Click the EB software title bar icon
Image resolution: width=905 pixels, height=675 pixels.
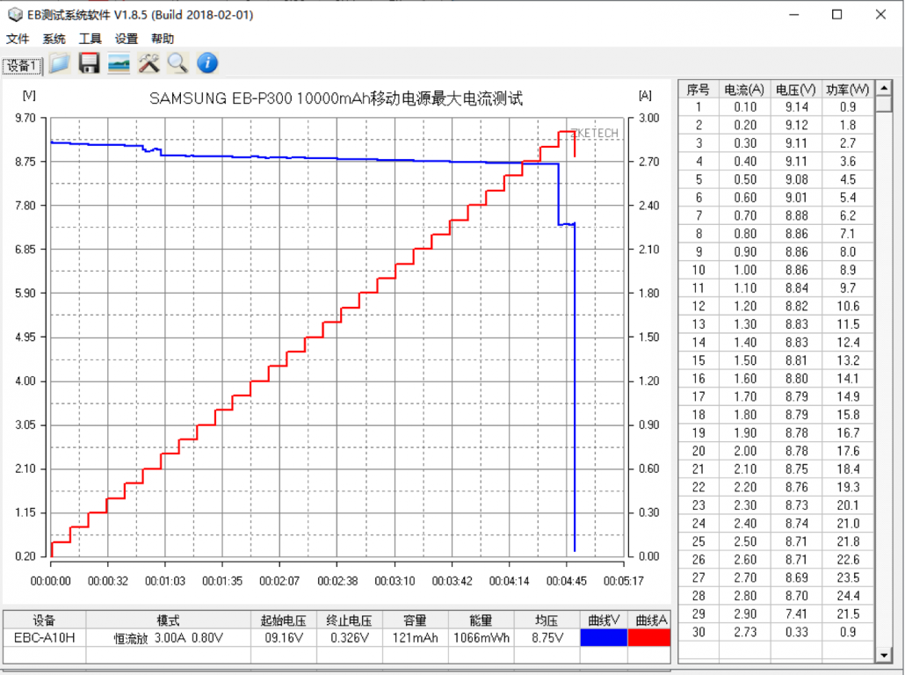(15, 14)
